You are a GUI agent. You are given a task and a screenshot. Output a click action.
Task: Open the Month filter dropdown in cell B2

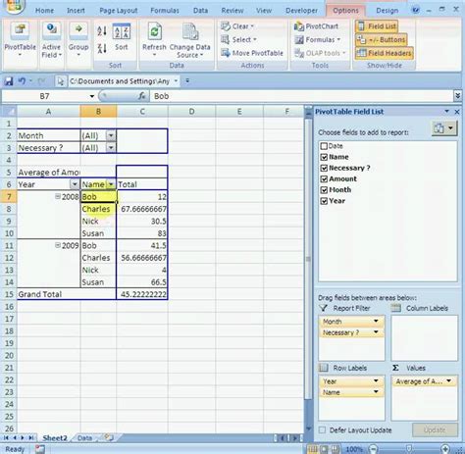111,135
